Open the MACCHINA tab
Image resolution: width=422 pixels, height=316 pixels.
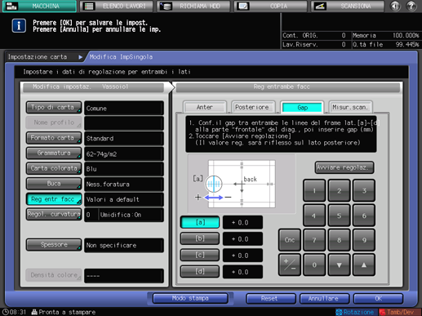pos(39,7)
